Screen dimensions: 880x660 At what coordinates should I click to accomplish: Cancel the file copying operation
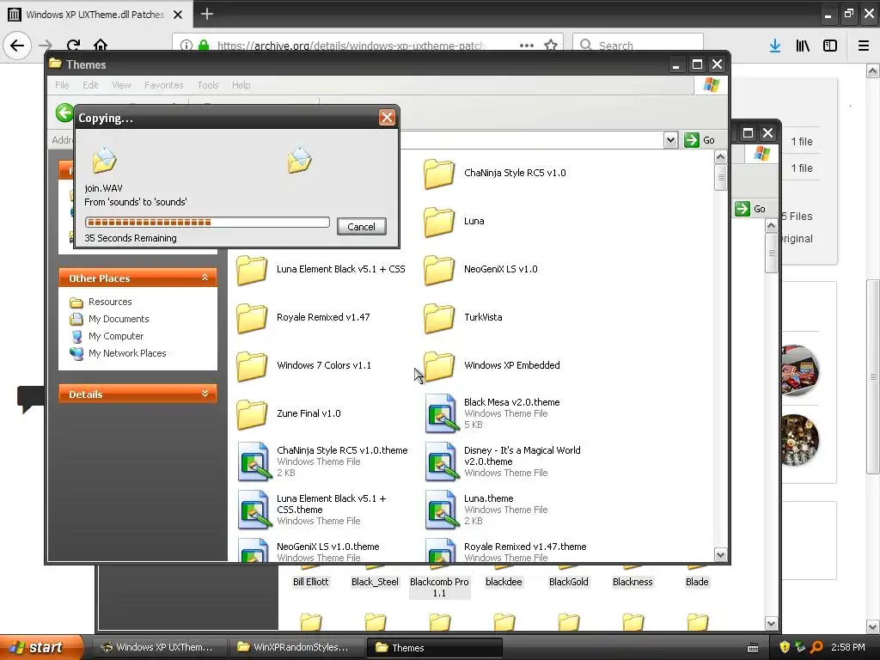coord(362,227)
